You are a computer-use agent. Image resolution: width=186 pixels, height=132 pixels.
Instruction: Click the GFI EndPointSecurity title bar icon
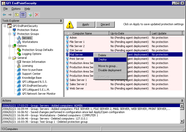[3, 3]
